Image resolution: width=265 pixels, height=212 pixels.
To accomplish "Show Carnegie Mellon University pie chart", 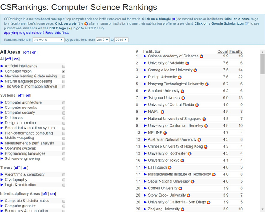I will 195,70.
